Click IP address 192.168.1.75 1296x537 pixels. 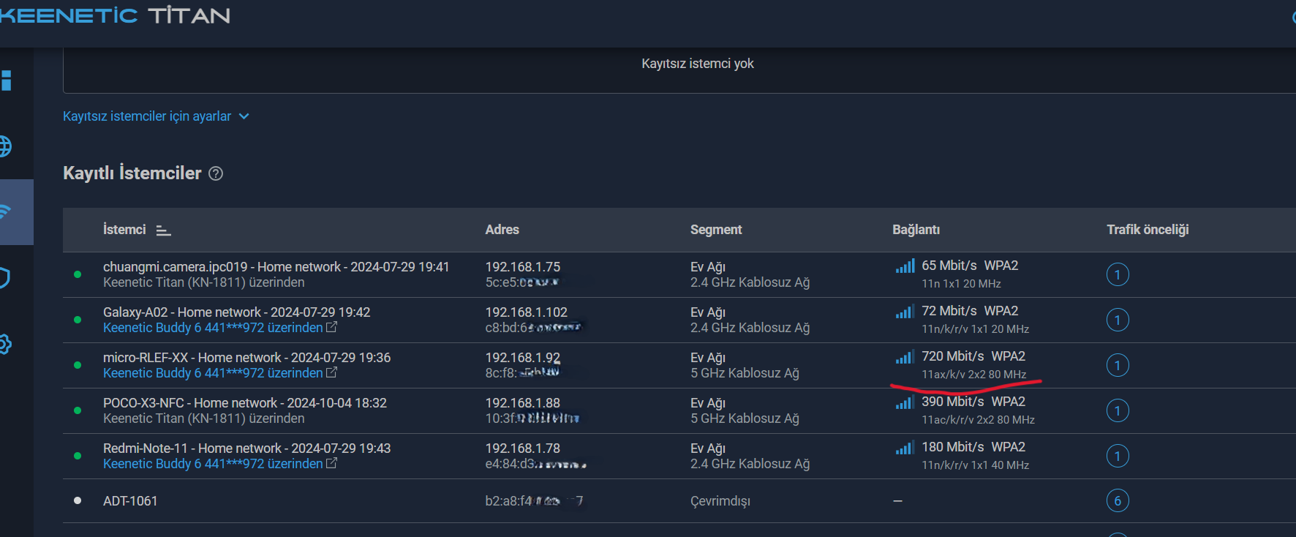tap(522, 267)
